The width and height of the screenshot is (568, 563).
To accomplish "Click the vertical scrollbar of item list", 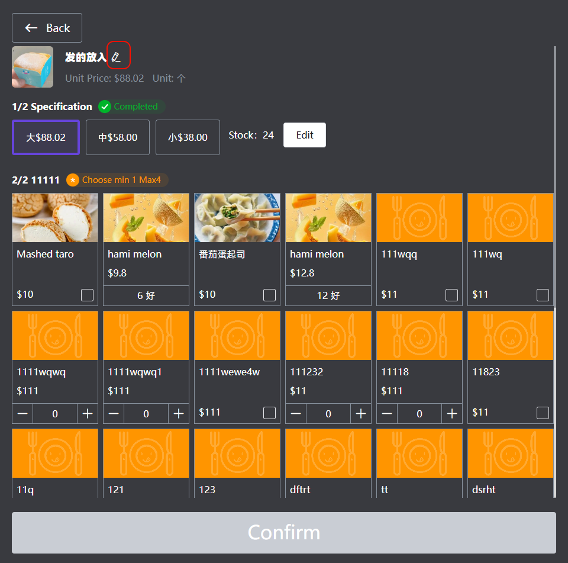I will pyautogui.click(x=554, y=178).
